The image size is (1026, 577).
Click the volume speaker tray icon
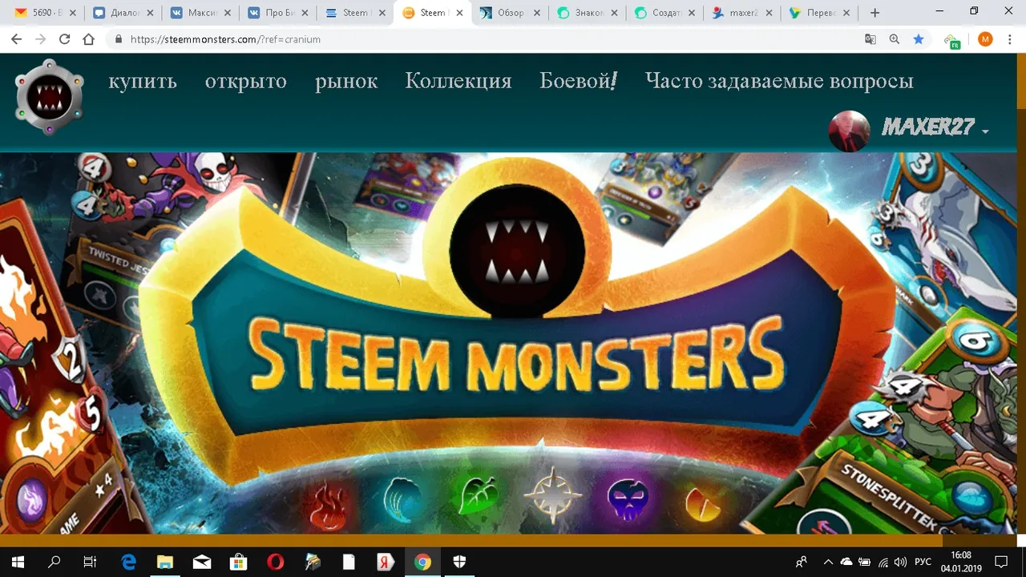tap(901, 562)
